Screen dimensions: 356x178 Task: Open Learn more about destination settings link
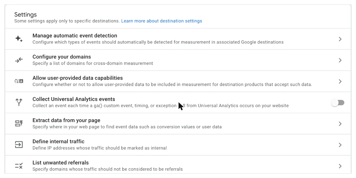(162, 21)
